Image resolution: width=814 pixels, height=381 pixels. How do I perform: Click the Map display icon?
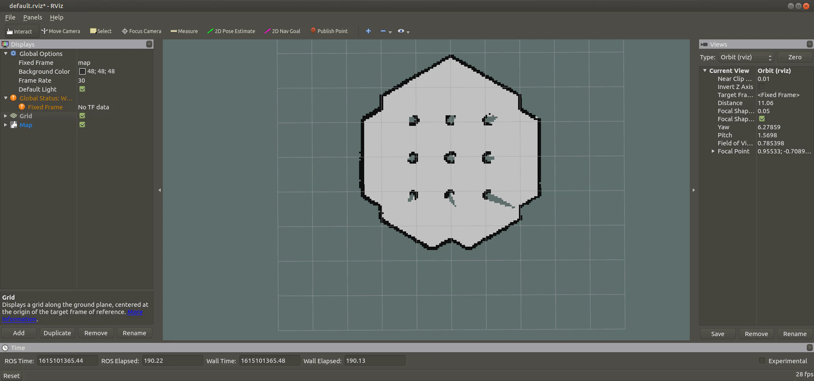point(14,125)
